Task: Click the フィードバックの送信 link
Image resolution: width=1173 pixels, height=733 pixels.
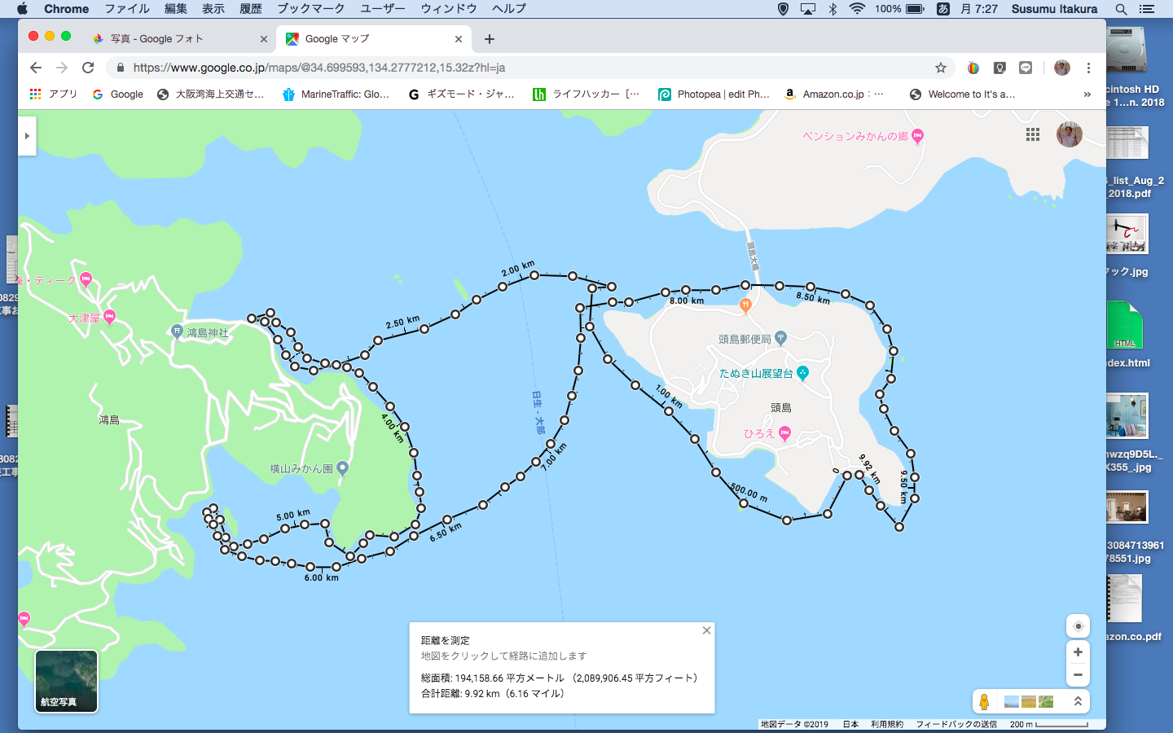Action: pos(956,724)
